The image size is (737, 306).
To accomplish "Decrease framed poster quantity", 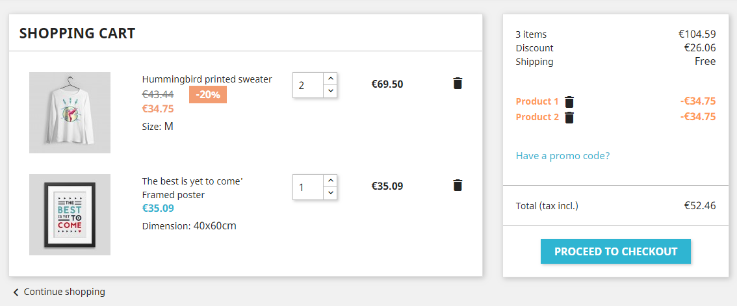I will [330, 193].
